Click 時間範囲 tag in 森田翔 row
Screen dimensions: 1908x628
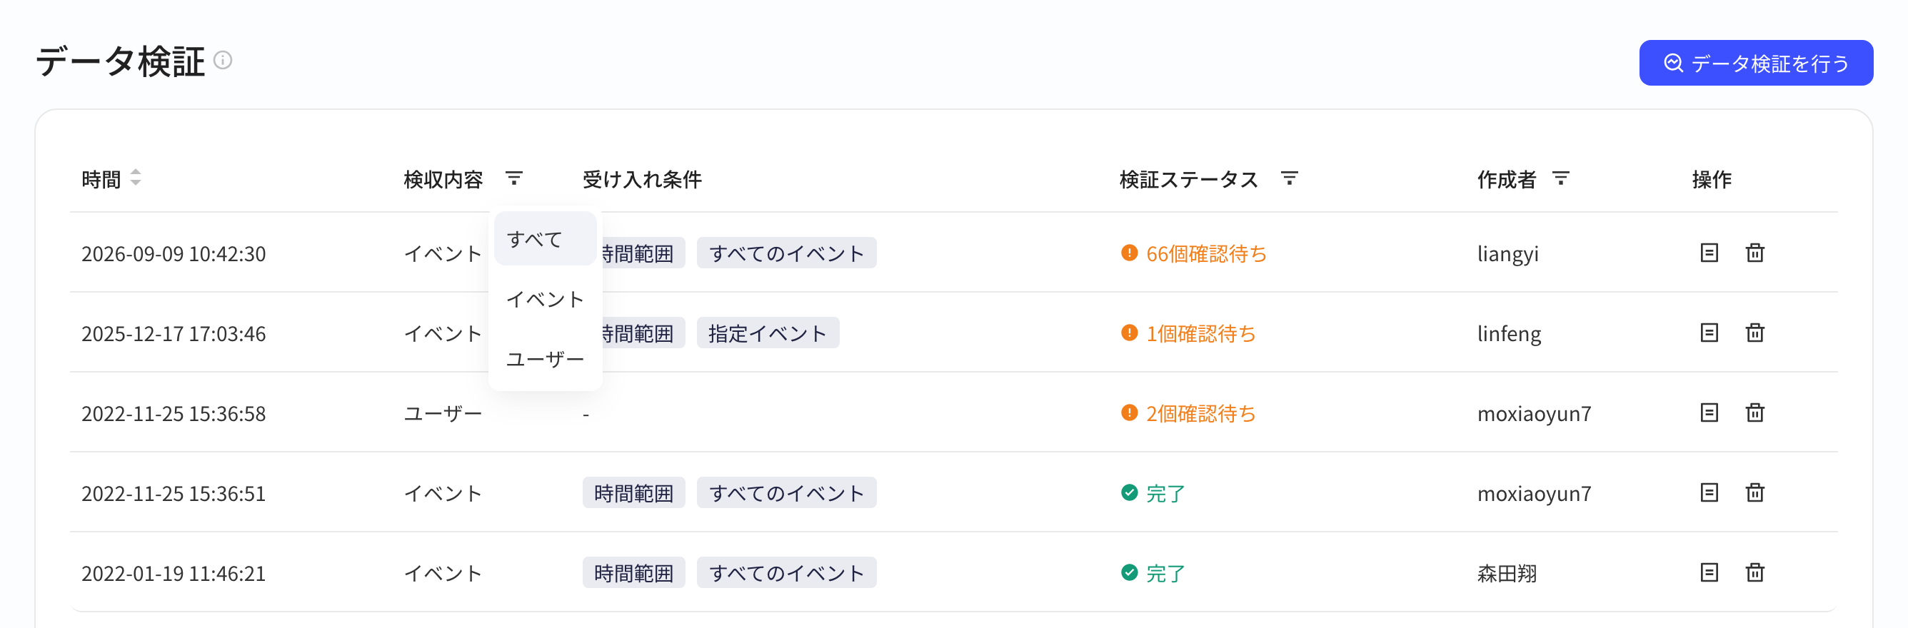click(633, 573)
